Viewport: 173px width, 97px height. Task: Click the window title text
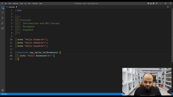click(86, 4)
